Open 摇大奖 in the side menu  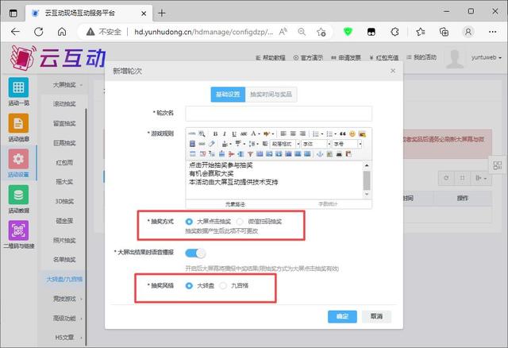pos(64,182)
